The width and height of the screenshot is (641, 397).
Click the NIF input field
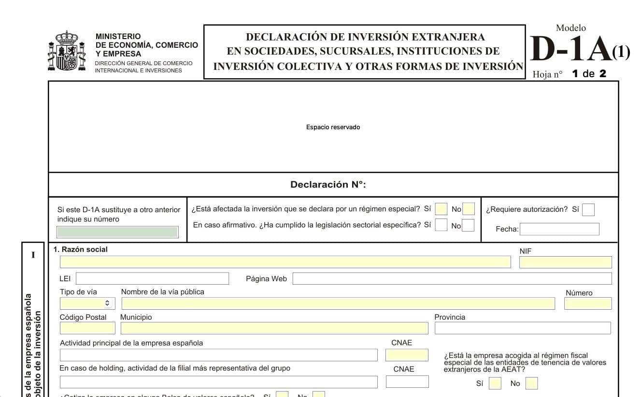coord(565,262)
